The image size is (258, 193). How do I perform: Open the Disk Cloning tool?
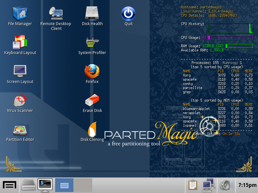(x=92, y=129)
